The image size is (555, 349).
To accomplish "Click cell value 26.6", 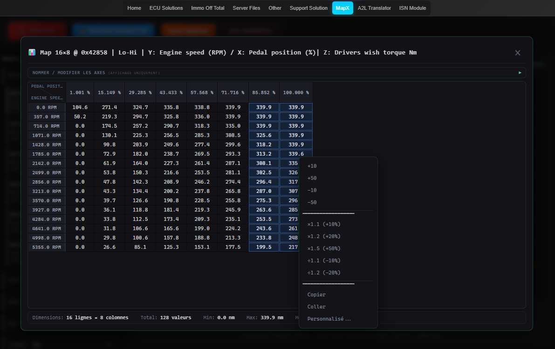I will click(x=110, y=247).
